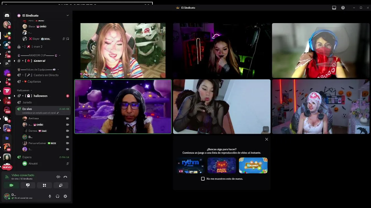This screenshot has height=208, width=371.
Task: Focus the purple mushroom background video tile
Action: [x=123, y=107]
